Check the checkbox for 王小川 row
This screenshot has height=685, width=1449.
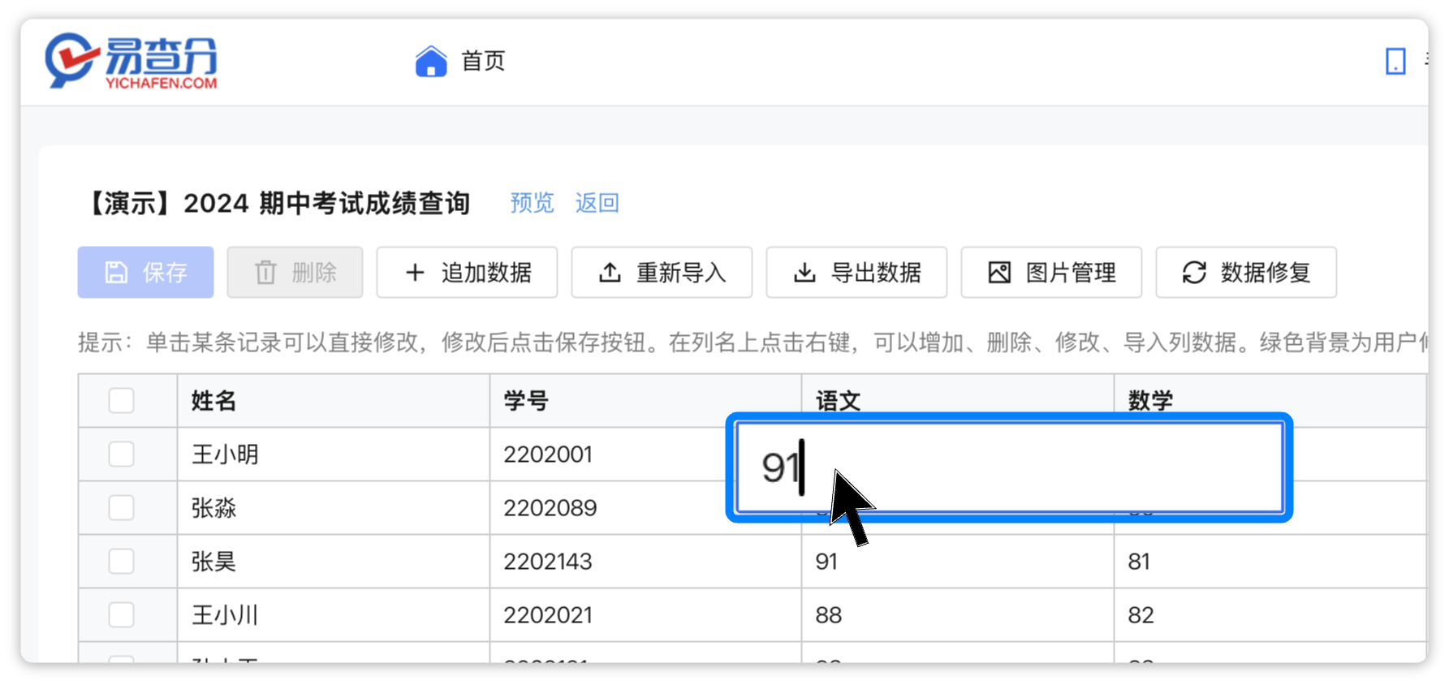pyautogui.click(x=121, y=615)
